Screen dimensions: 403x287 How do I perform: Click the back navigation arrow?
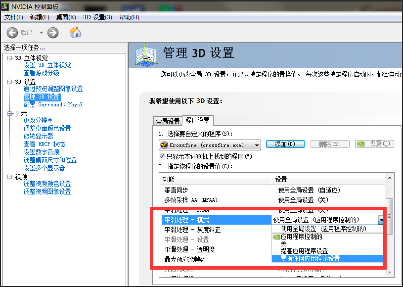coord(12,33)
